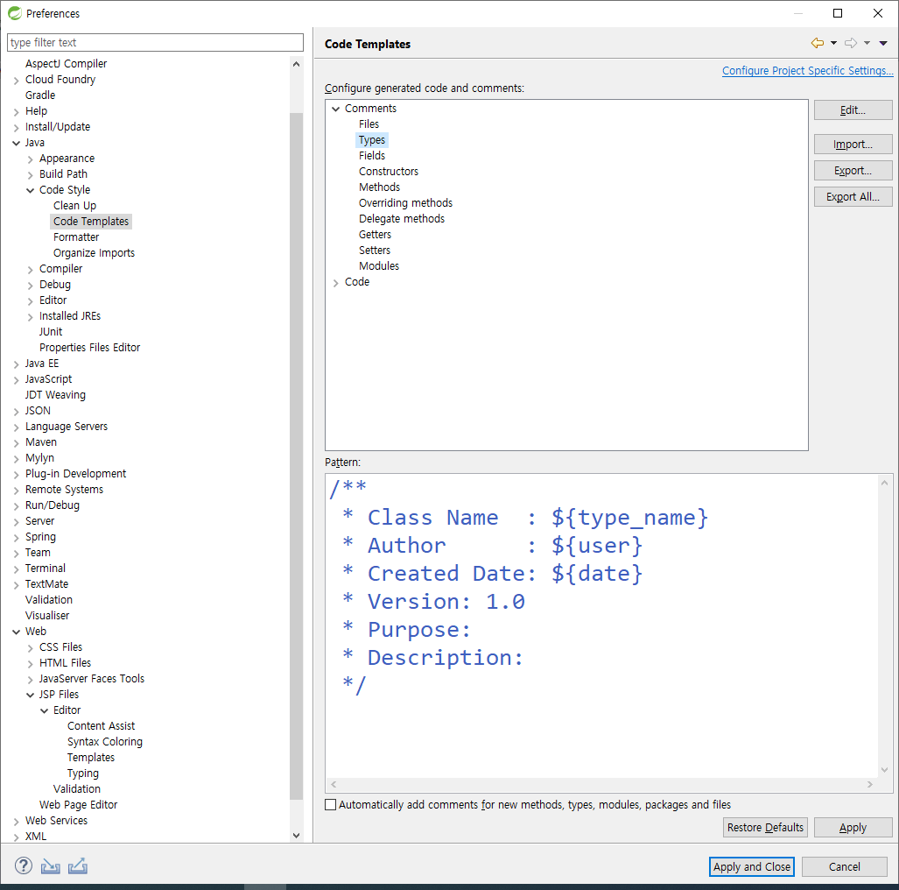Collapse the Code Style node
Viewport: 899px width, 890px height.
tap(31, 190)
